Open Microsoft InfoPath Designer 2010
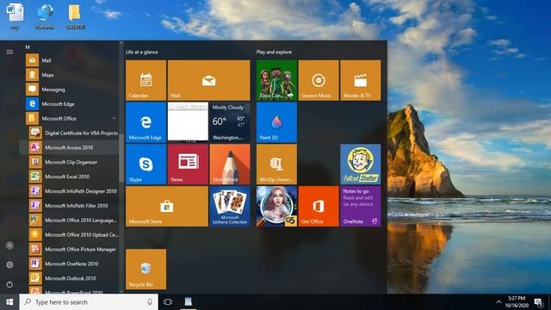 [x=70, y=191]
